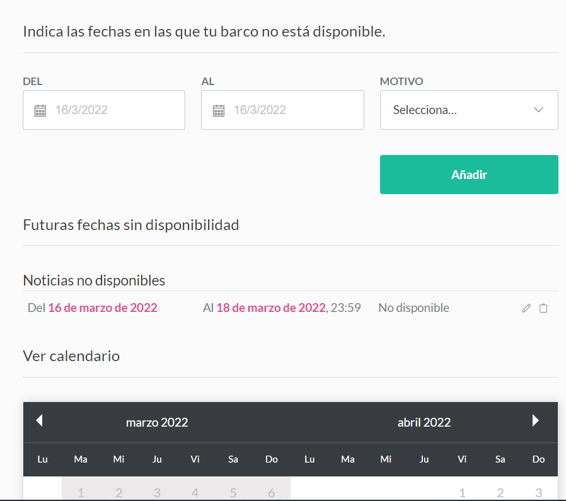Focus the DEL start date field
Viewport: 566px width, 501px height.
113,110
